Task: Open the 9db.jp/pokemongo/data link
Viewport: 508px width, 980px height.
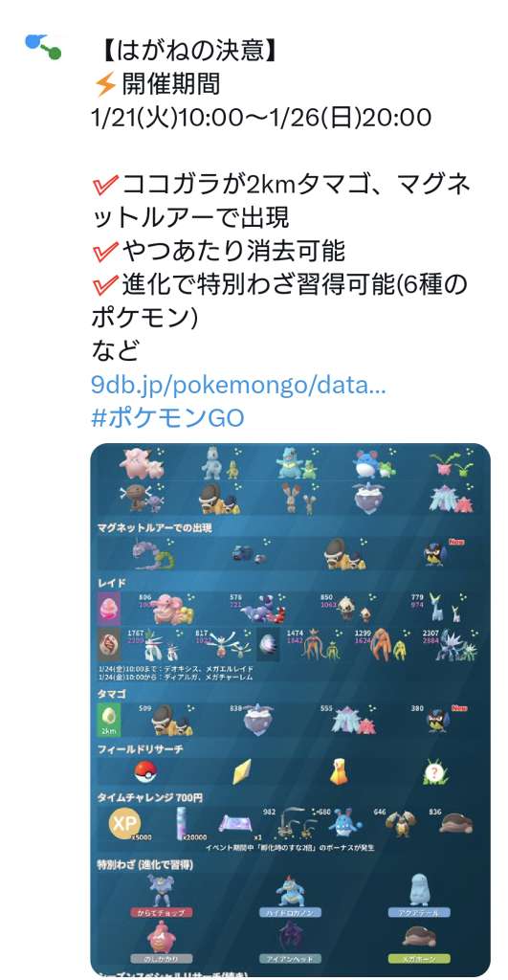Action: [x=238, y=385]
